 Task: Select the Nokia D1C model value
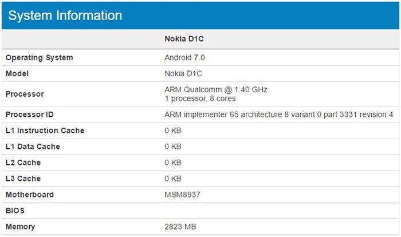tap(183, 74)
